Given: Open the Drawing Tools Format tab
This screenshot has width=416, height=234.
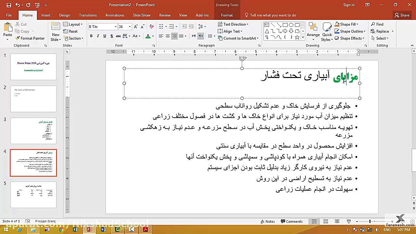Looking at the screenshot, I should tap(227, 15).
